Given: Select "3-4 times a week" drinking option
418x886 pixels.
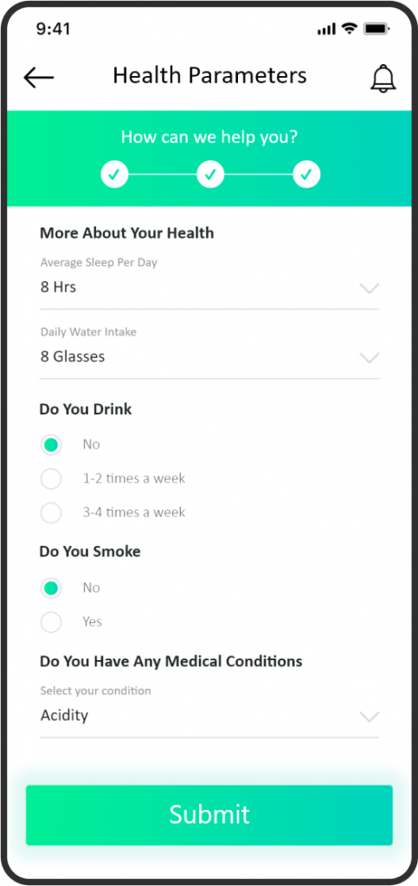Looking at the screenshot, I should (51, 512).
